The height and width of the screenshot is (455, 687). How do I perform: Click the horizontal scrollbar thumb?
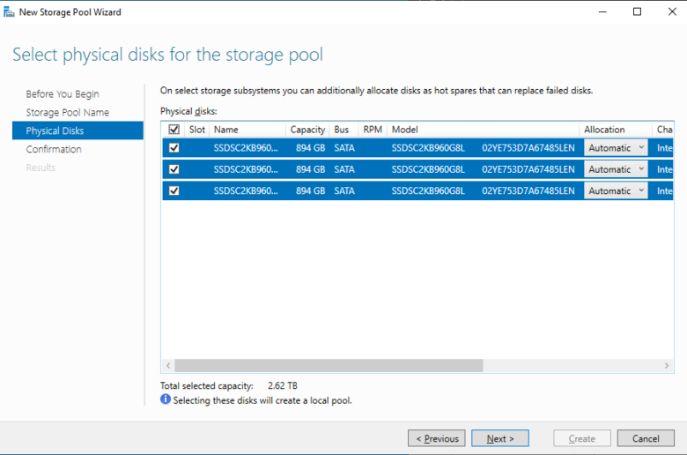pos(329,365)
